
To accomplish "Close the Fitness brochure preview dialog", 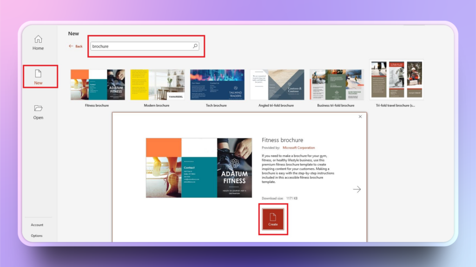I will pos(360,117).
